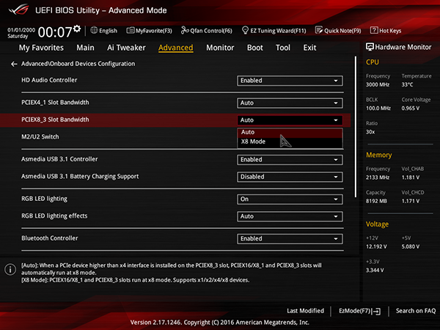Click CPU temperature value 33°C
440x330 pixels.
(x=407, y=85)
